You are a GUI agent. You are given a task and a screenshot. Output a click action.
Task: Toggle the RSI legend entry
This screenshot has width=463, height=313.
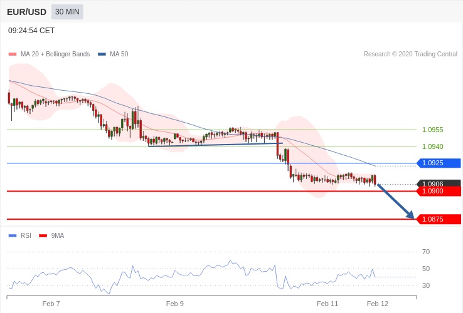(20, 235)
